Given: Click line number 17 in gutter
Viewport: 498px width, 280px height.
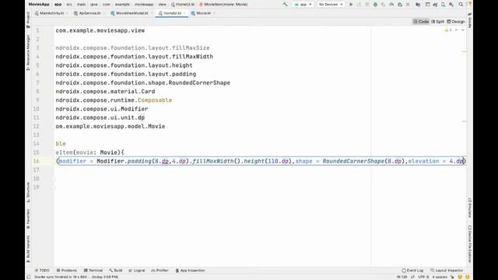Looking at the screenshot, I should (x=37, y=170).
